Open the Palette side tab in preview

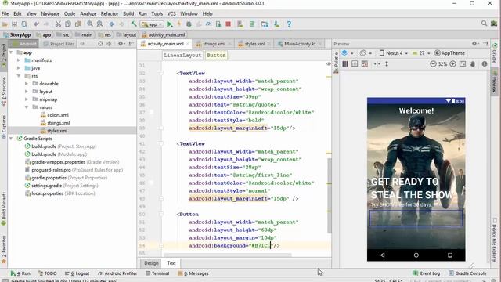click(x=336, y=63)
